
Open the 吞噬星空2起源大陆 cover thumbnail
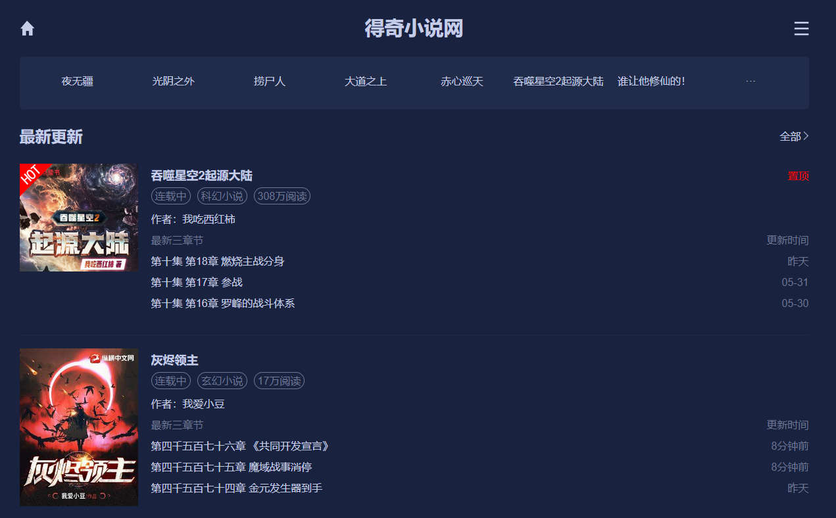(79, 218)
